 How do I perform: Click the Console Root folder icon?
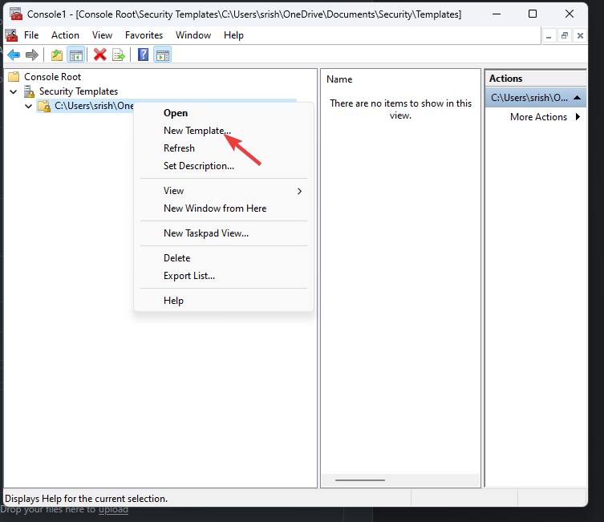[14, 77]
